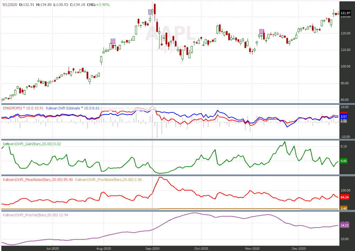Click the O:132.91 open value
The height and width of the screenshot is (251, 355).
click(26, 4)
